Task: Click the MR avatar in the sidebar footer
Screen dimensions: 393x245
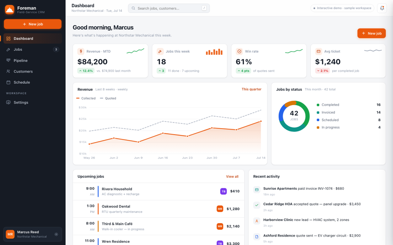Action: [10, 234]
